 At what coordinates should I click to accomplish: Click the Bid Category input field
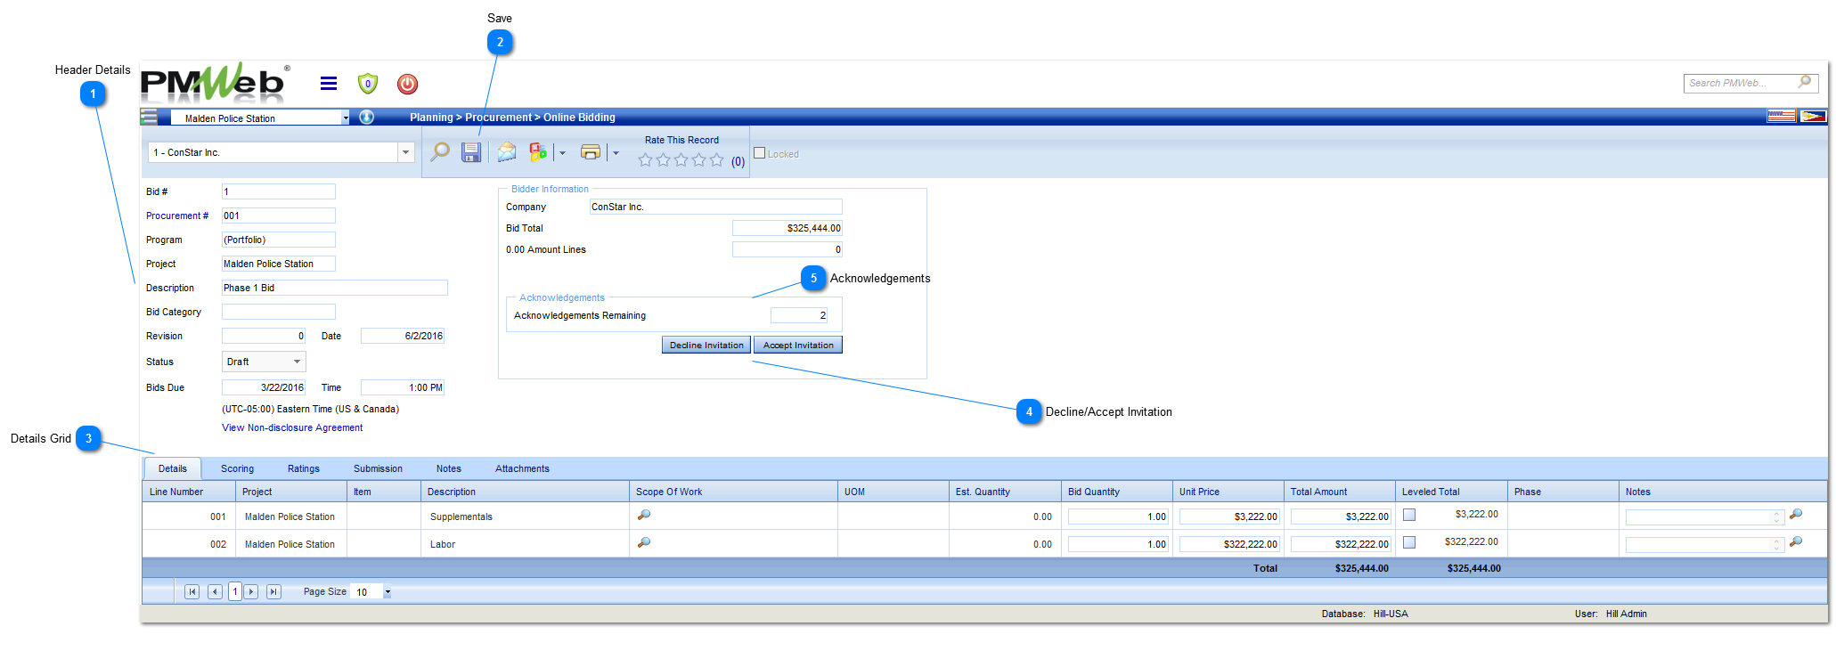pyautogui.click(x=279, y=312)
